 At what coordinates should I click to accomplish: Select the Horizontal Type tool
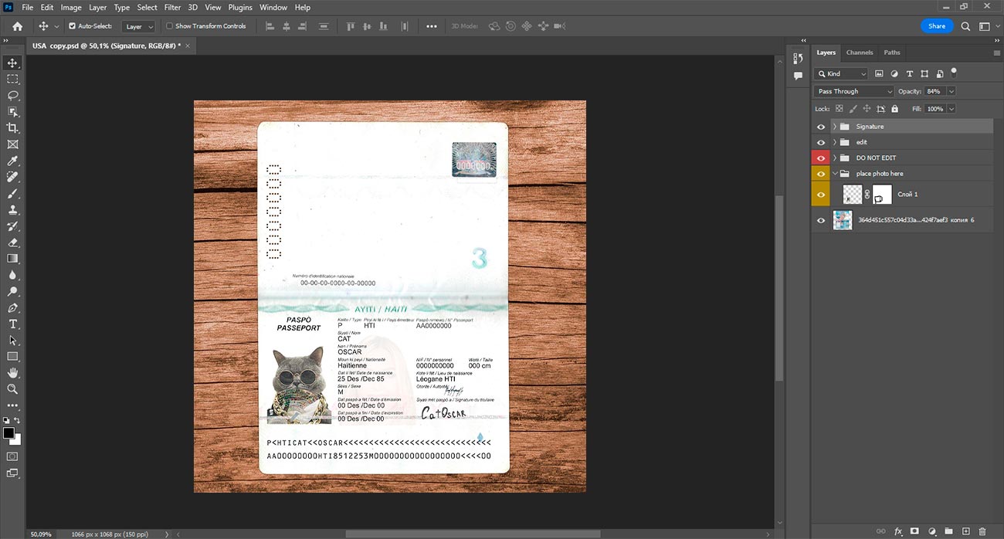coord(12,324)
